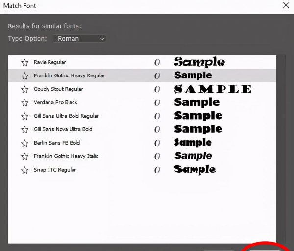Click the Franklin Gothic Heavy Italic sample preview
294x251 pixels.
tap(193, 156)
